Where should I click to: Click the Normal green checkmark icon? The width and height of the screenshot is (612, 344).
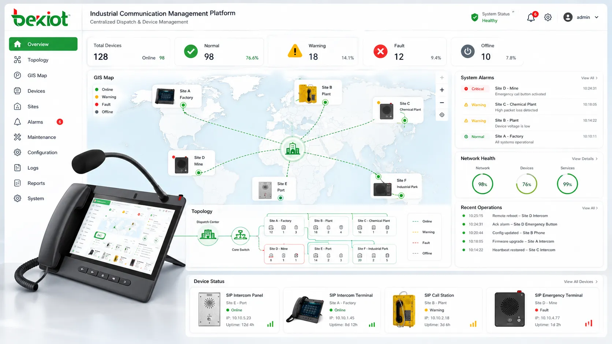pos(191,52)
